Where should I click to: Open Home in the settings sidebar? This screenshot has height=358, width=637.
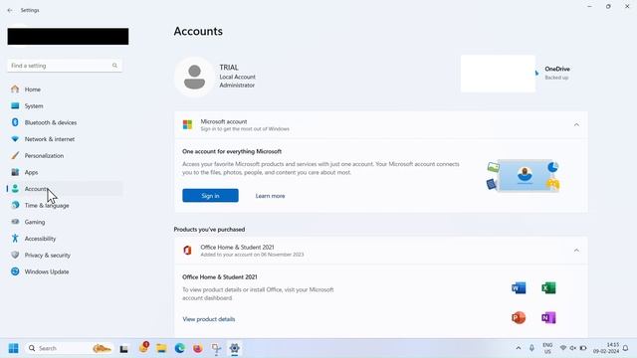(65, 89)
